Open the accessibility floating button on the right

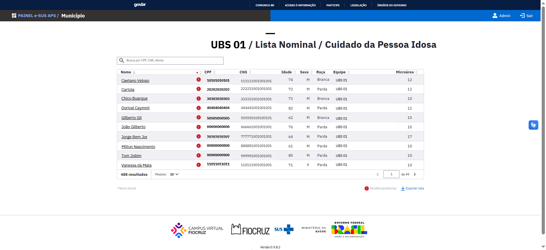(x=533, y=125)
